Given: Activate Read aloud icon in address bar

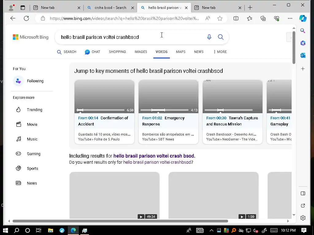Looking at the screenshot, I should 208,18.
